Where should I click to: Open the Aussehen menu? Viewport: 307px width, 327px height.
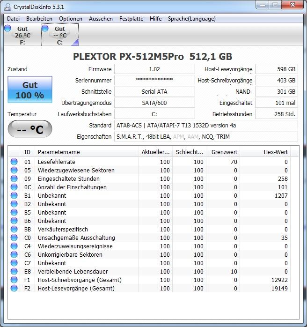pos(101,19)
